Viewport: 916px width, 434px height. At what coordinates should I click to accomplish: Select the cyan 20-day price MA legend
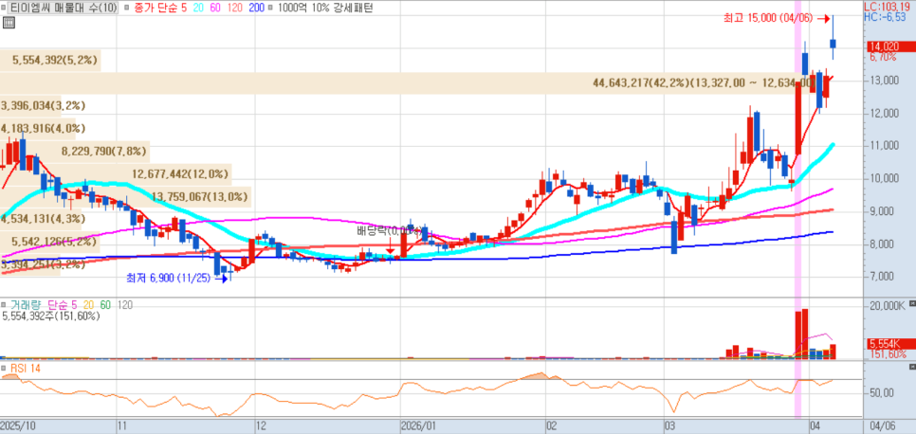click(197, 9)
